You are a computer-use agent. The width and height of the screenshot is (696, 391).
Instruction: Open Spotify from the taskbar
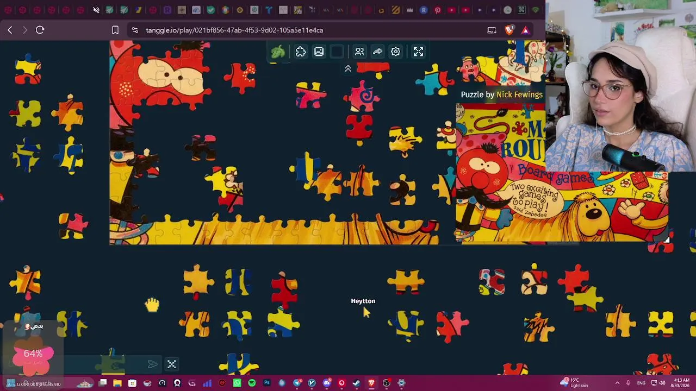(x=252, y=383)
